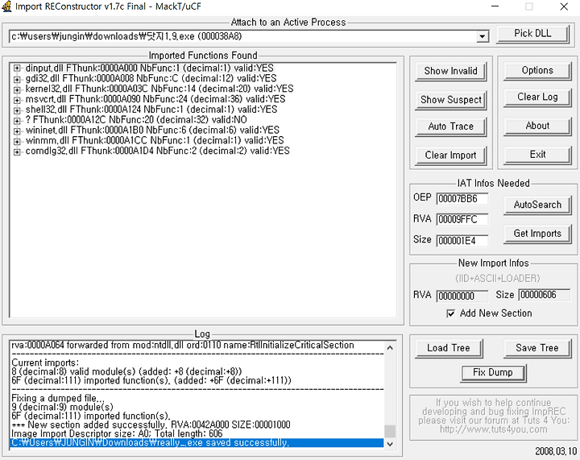Click the Exit button
Viewport: 580px width, 460px height.
tap(537, 155)
